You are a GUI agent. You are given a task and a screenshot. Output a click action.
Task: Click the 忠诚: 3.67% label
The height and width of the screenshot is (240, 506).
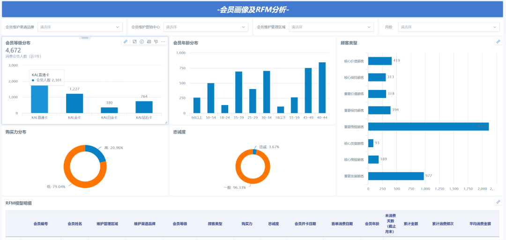coord(269,147)
